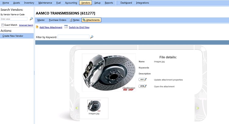229x124 pixels.
Task: Click the keyword filter magnifier icon
Action: (92, 37)
